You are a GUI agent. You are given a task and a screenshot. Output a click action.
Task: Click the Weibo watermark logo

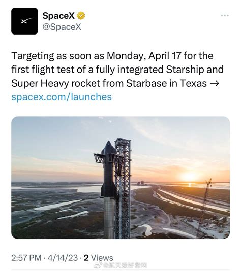click(99, 265)
